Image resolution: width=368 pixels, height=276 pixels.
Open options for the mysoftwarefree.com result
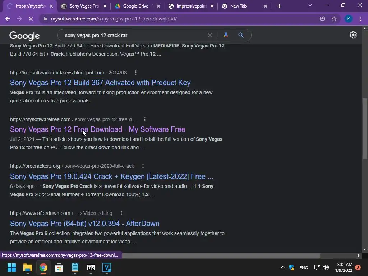[145, 119]
